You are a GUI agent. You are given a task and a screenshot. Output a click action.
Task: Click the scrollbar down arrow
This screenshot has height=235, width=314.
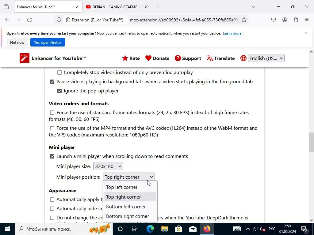(311, 220)
